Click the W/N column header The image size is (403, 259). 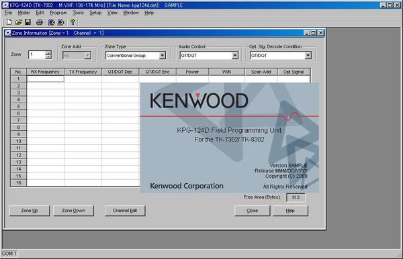(x=226, y=72)
